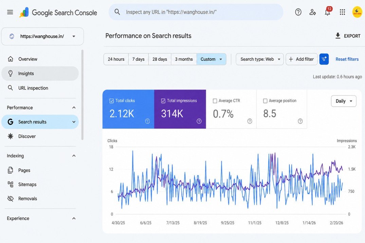Open Insights in the sidebar
365x243 pixels.
pos(40,74)
